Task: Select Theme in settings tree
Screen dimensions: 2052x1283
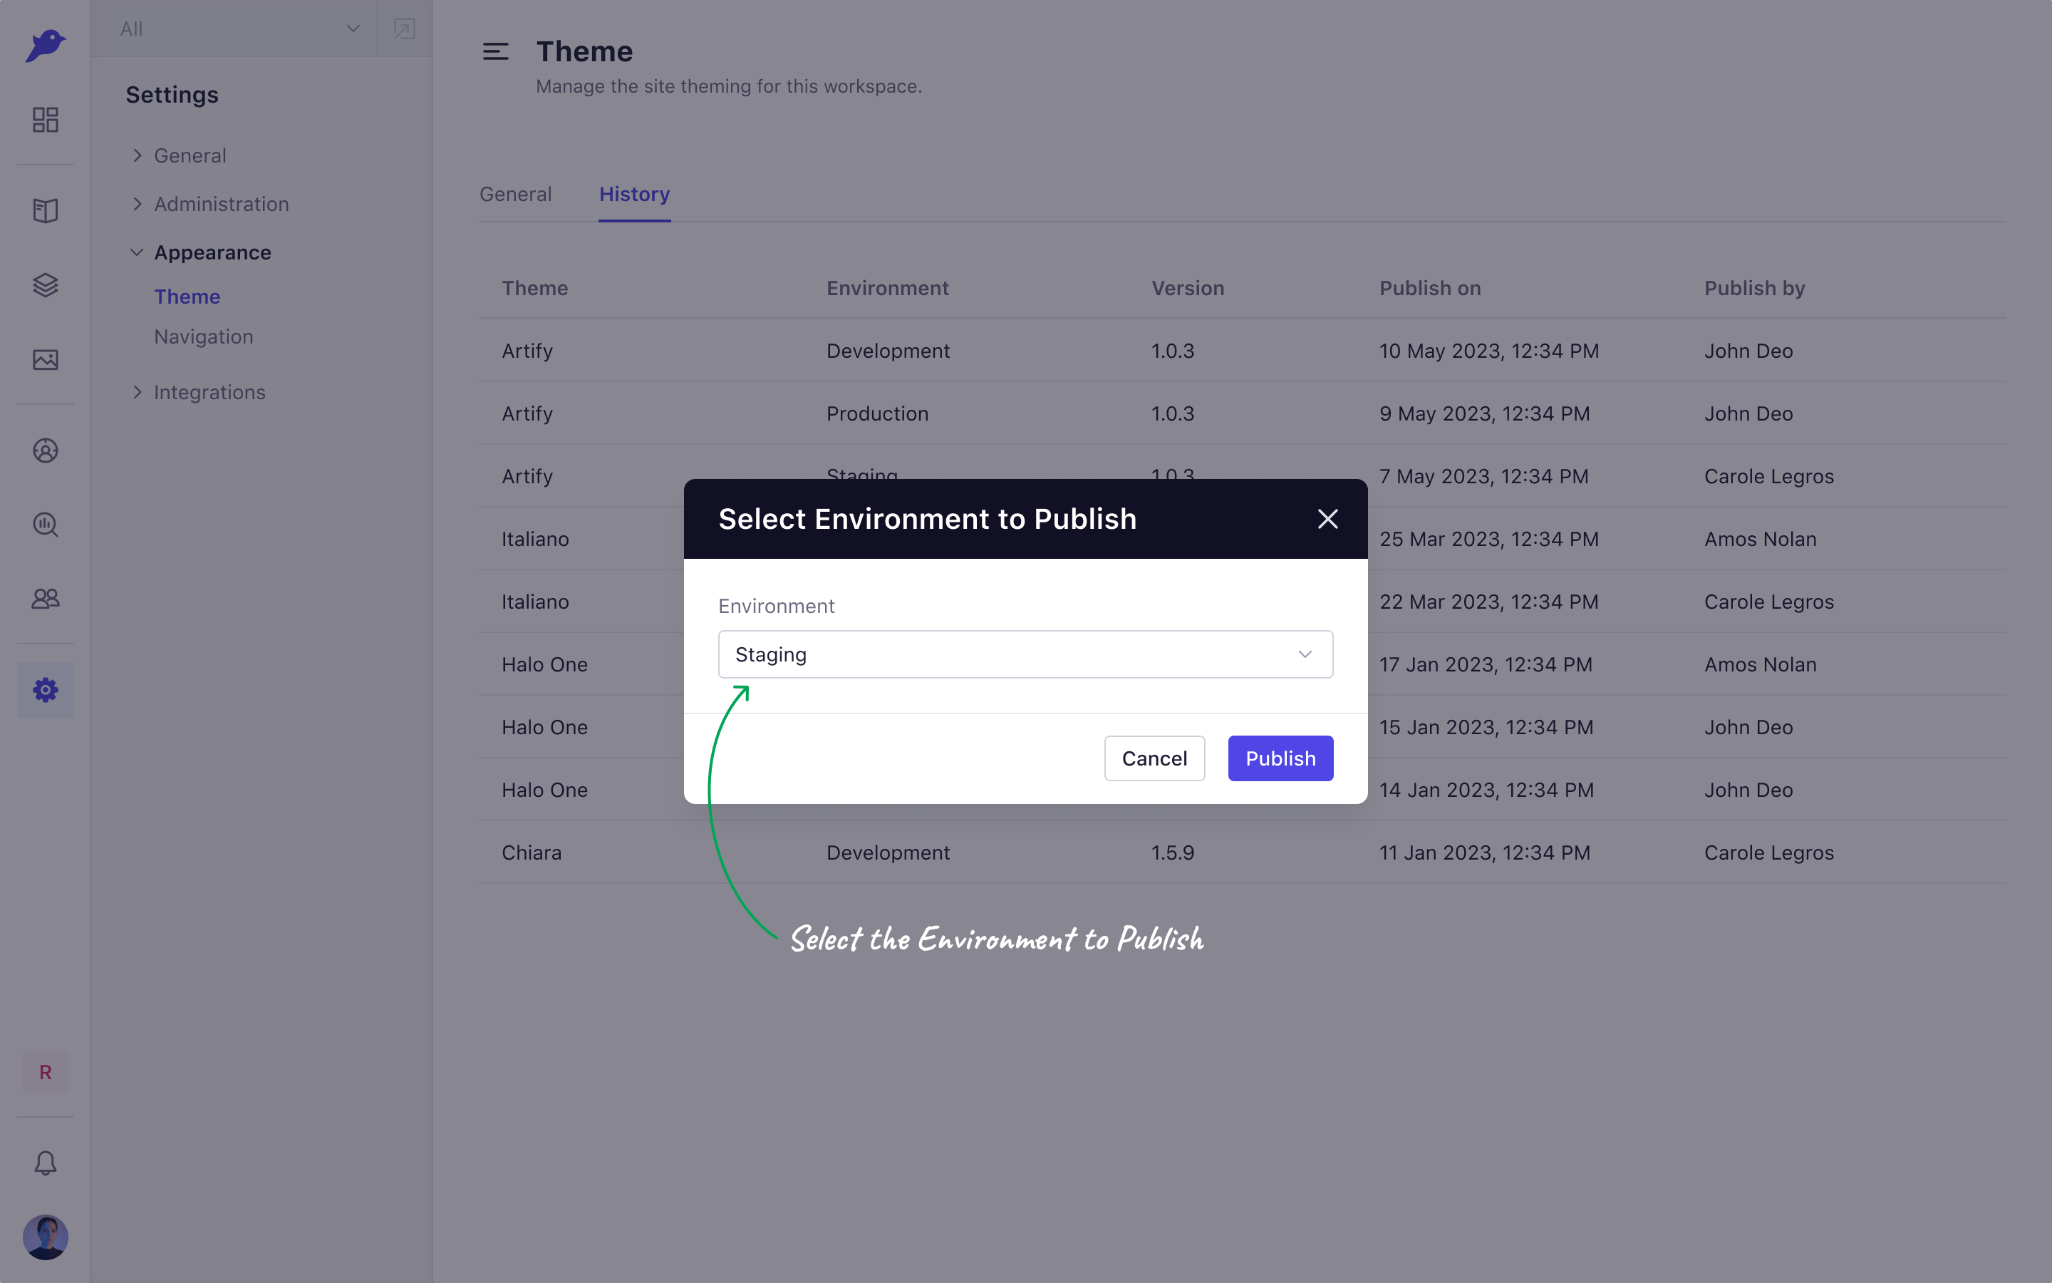Action: coord(187,296)
